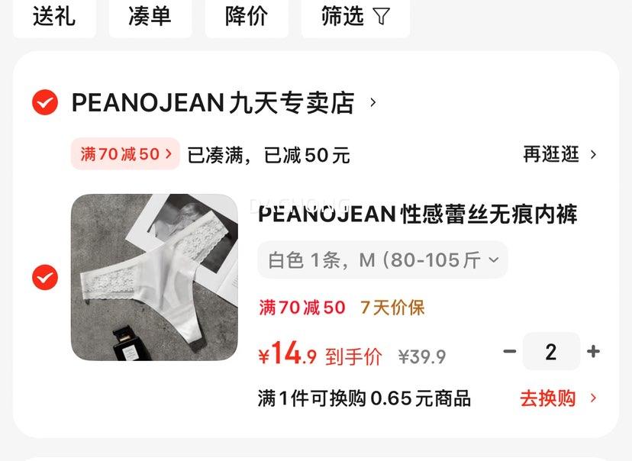
Task: Tap 去换购 to redeem add-on item
Action: (548, 398)
